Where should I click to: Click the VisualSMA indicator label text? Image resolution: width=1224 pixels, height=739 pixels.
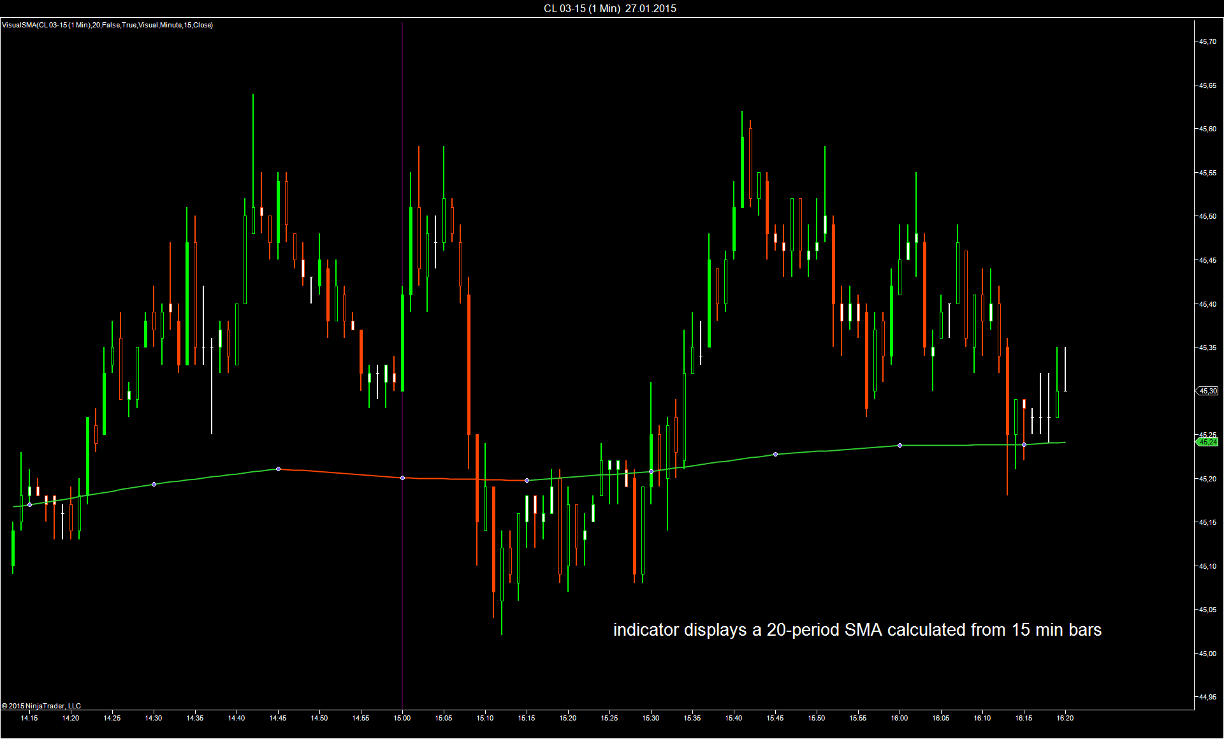(x=107, y=25)
